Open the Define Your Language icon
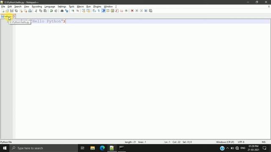The width and height of the screenshot is (271, 152). (108, 11)
